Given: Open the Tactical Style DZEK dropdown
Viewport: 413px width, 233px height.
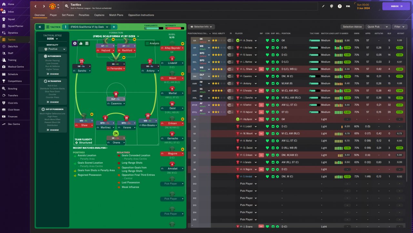Looking at the screenshot, I should tap(53, 39).
